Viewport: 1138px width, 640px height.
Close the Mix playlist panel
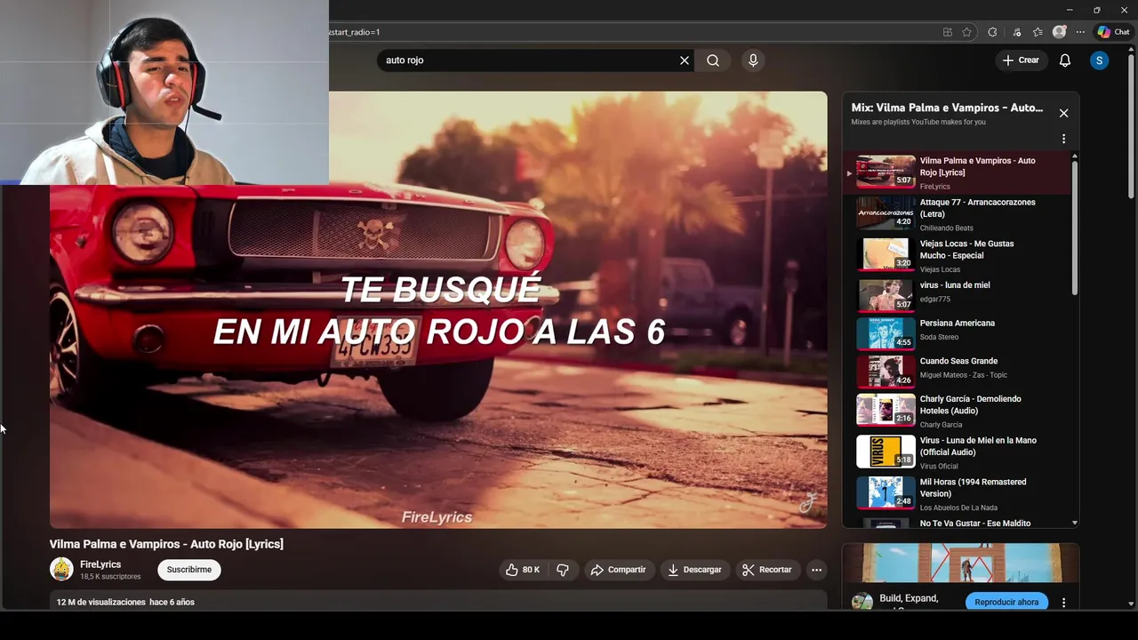[x=1063, y=113]
